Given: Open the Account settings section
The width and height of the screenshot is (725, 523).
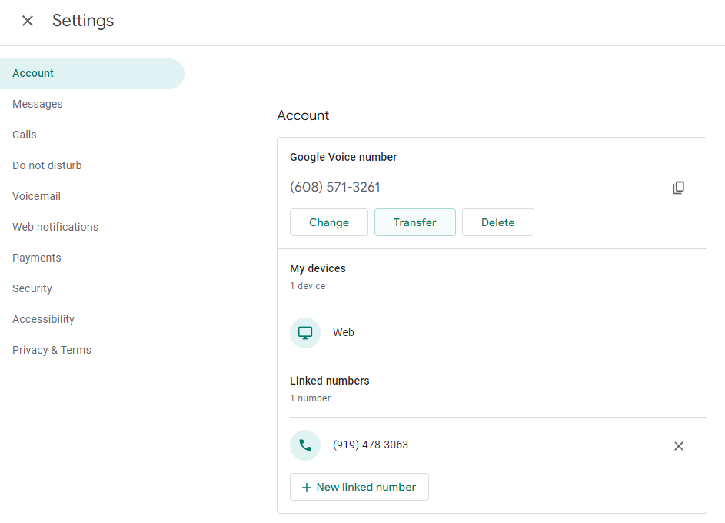Looking at the screenshot, I should (x=92, y=74).
